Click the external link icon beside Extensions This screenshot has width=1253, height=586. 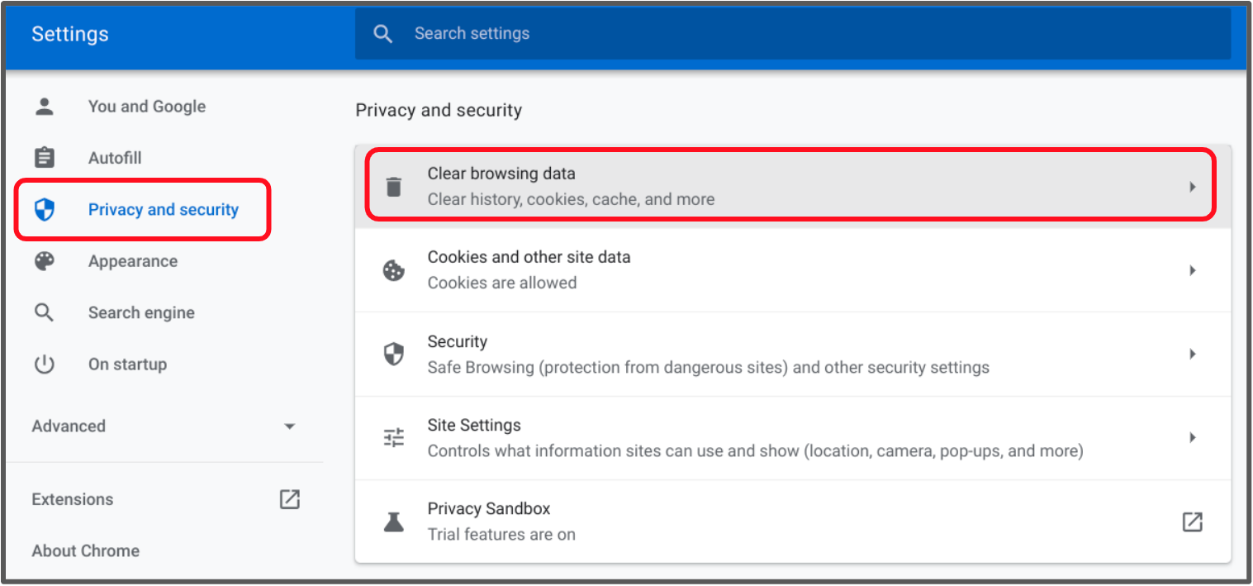click(x=289, y=498)
